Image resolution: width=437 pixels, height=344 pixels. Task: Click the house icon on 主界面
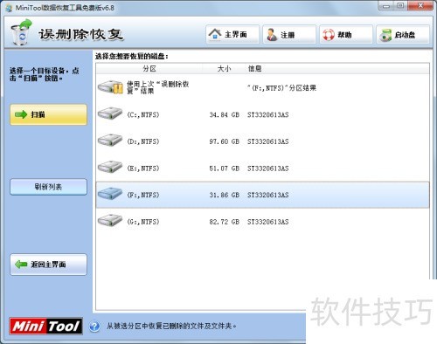(x=215, y=34)
